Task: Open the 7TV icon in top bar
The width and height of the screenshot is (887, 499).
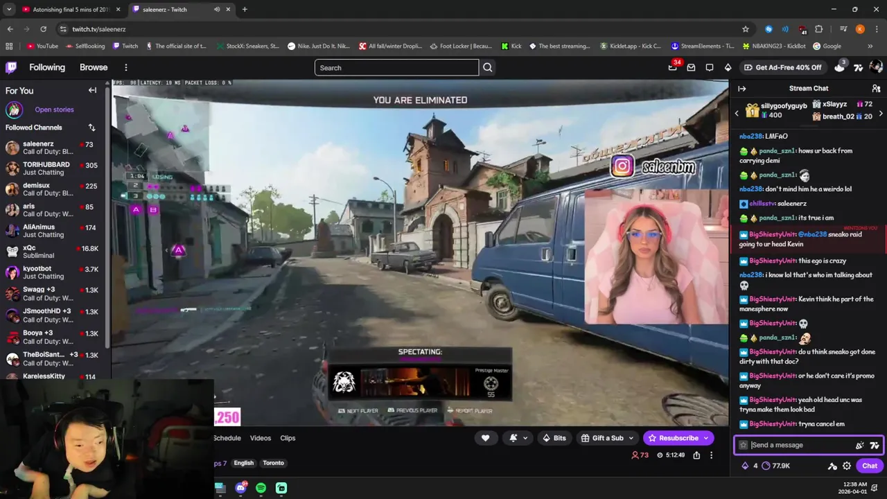Action: pos(858,67)
